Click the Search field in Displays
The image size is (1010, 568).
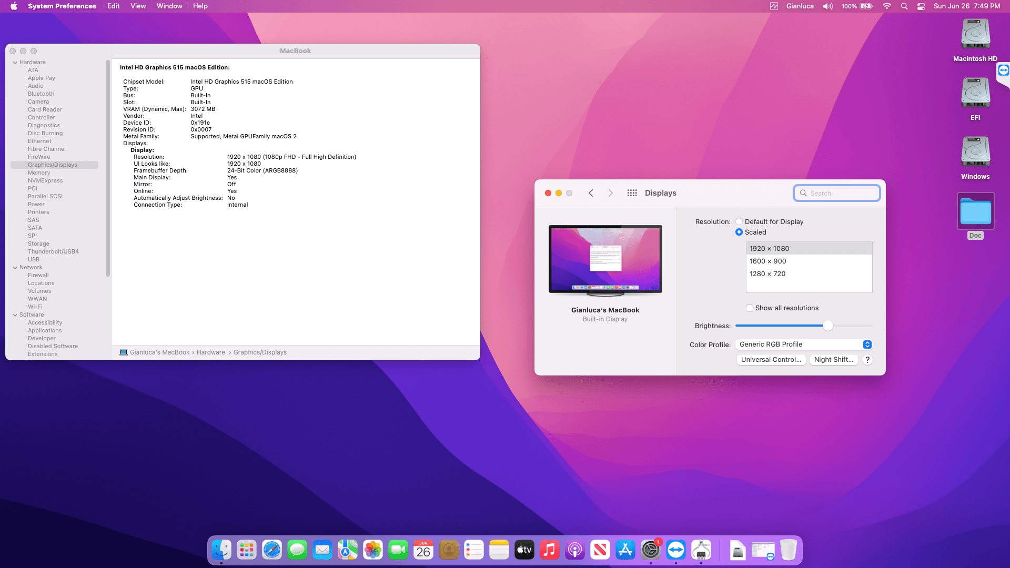click(x=837, y=193)
